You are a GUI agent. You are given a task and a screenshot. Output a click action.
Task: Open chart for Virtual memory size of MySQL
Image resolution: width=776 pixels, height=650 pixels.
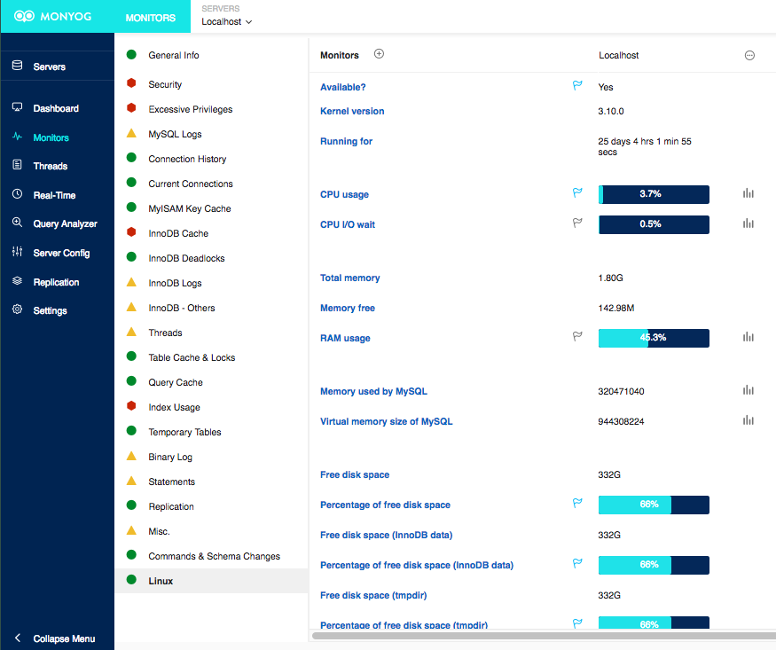[749, 420]
